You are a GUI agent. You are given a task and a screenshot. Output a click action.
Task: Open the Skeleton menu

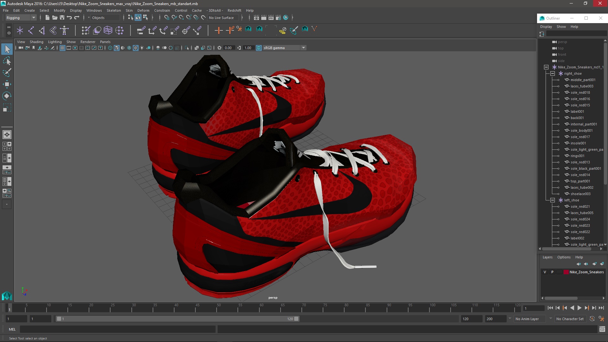(114, 10)
